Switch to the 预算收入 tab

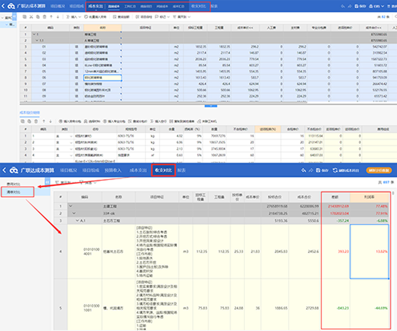(113, 170)
